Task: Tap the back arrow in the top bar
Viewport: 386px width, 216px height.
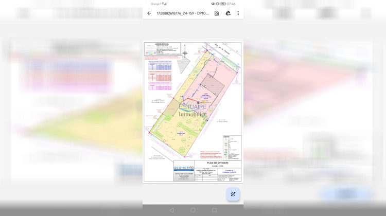Action: (x=149, y=13)
